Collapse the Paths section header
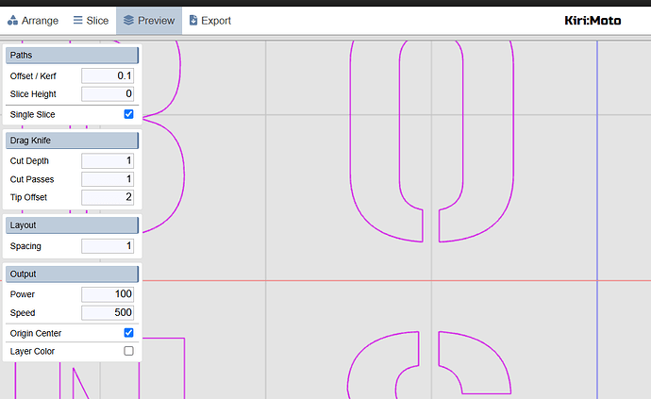This screenshot has height=399, width=651. [73, 56]
